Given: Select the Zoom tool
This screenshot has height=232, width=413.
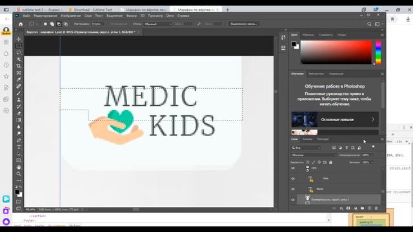Looking at the screenshot, I should coord(19,174).
